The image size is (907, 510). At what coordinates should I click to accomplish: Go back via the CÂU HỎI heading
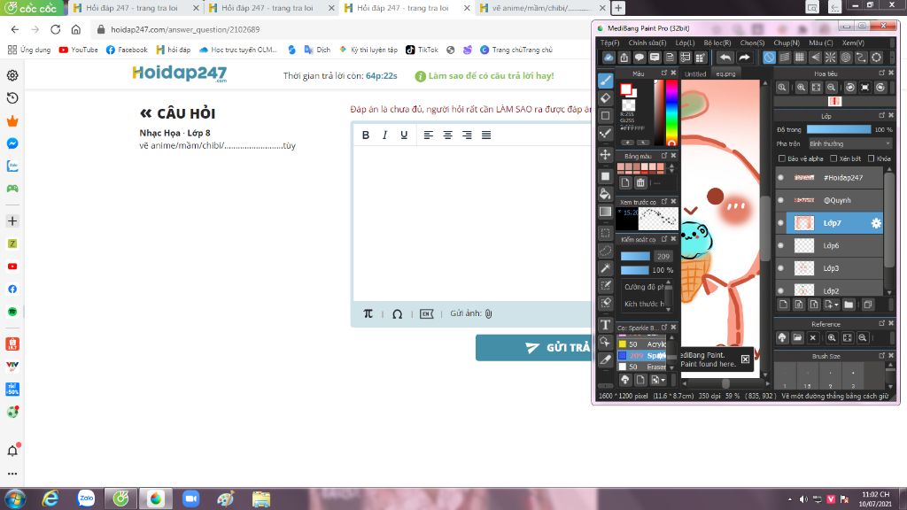coord(177,113)
